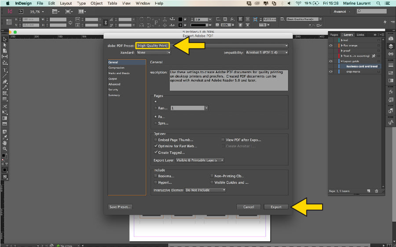Select the Line tool

[x=4, y=76]
